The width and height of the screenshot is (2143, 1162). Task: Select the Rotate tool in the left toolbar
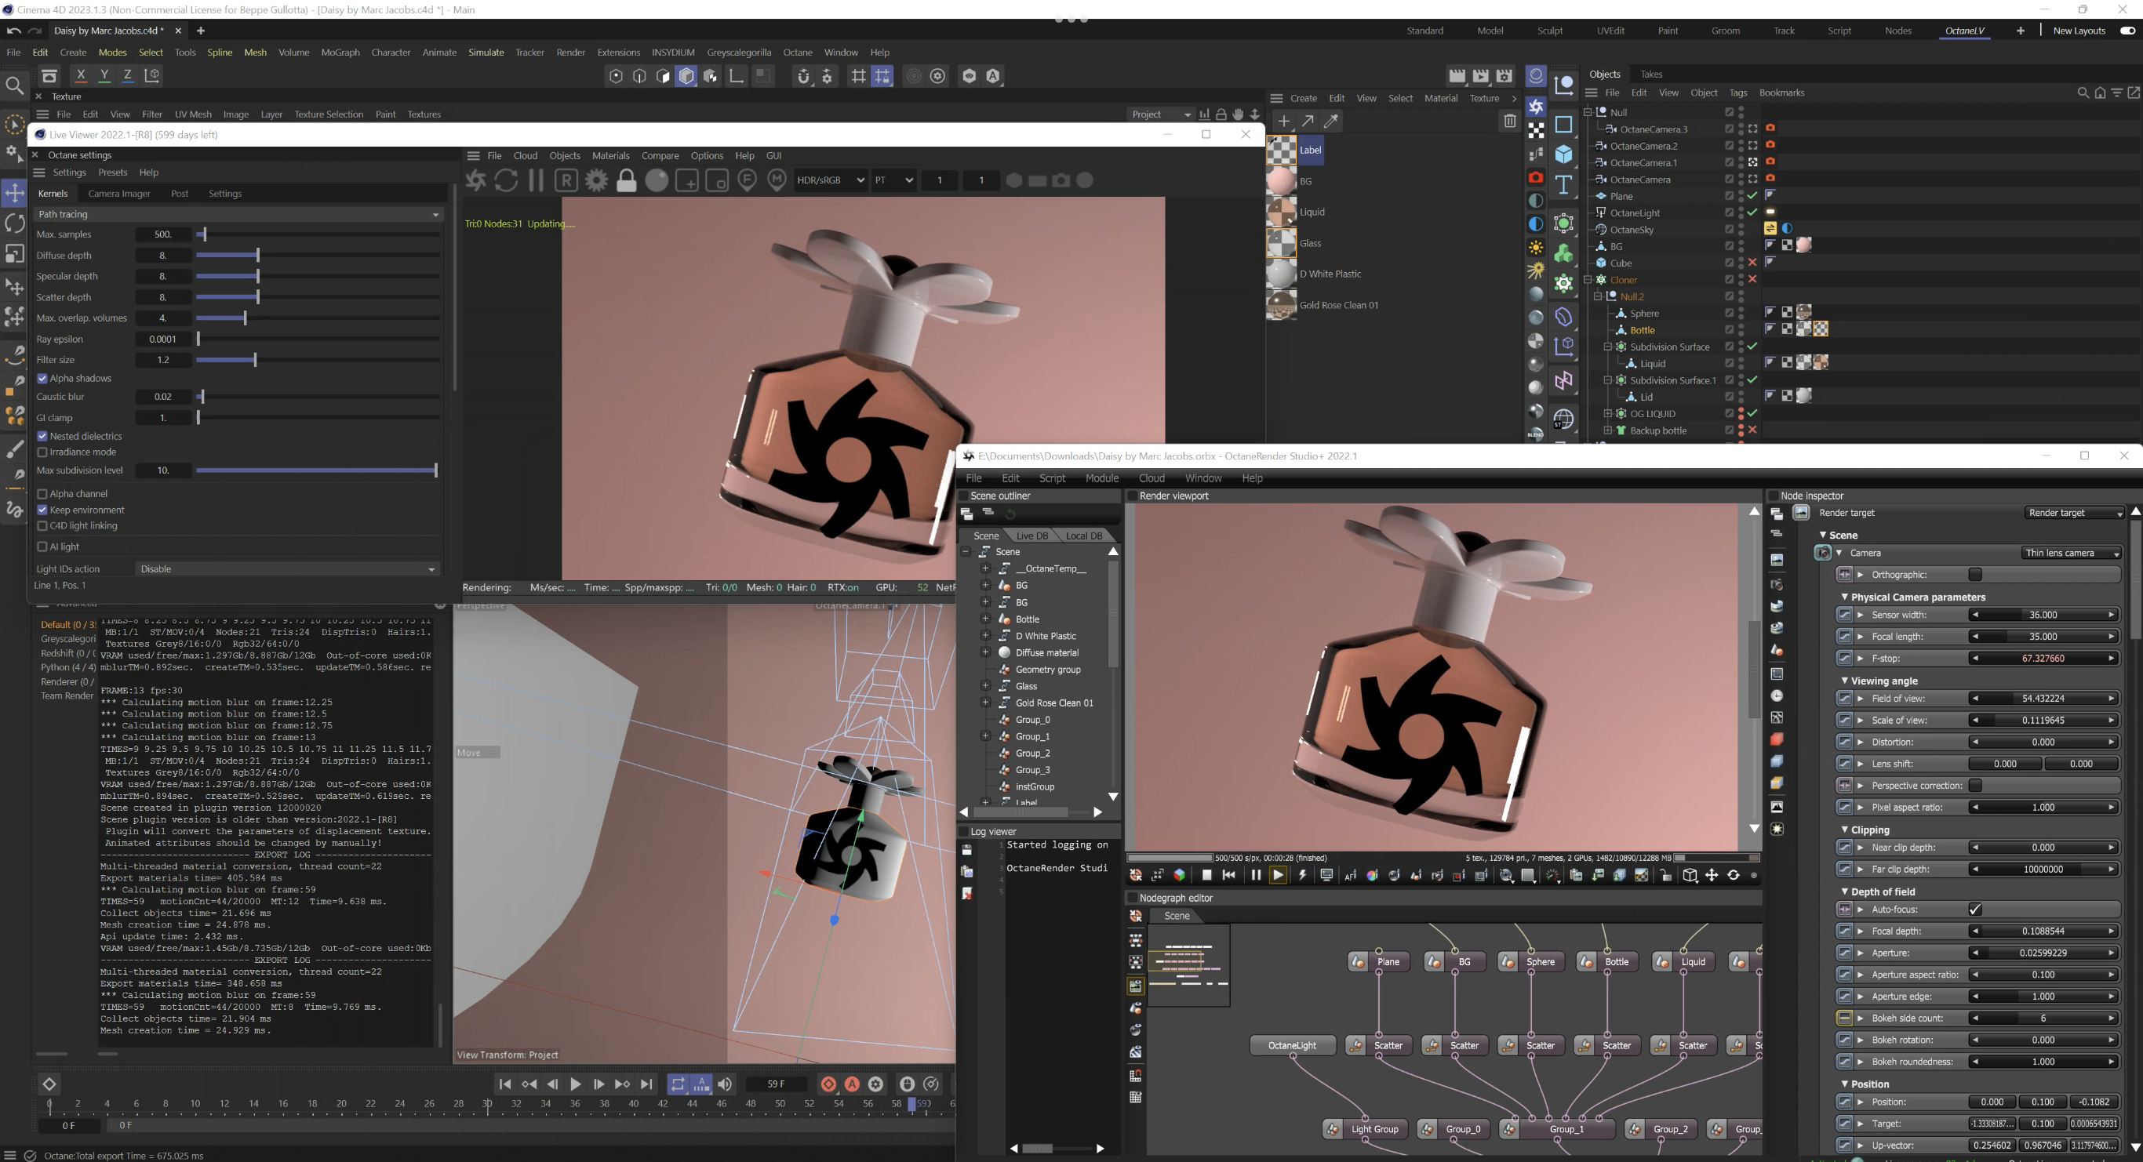click(x=14, y=223)
